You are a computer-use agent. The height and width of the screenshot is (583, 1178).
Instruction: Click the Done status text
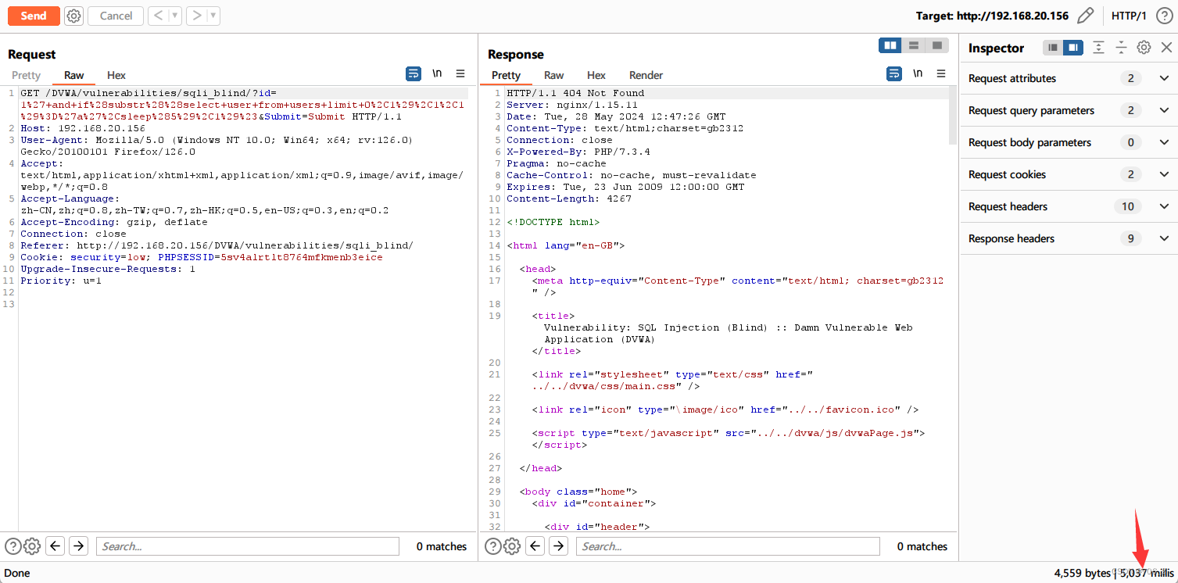click(17, 573)
